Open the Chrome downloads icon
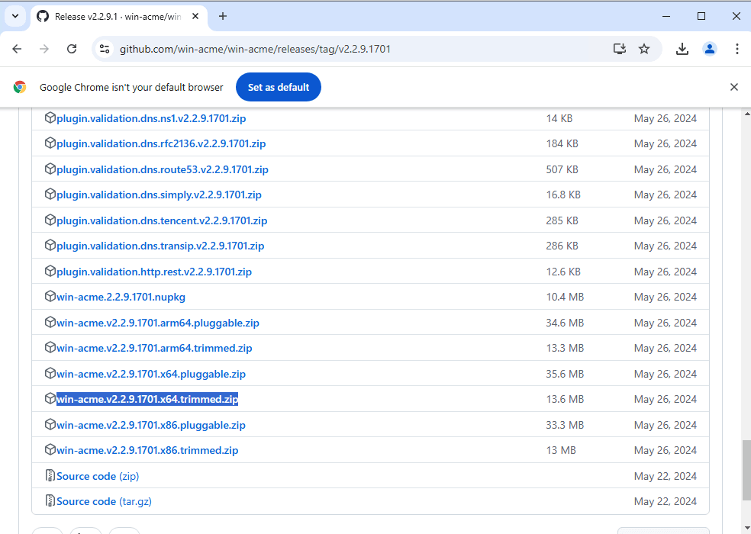The height and width of the screenshot is (534, 751). pyautogui.click(x=682, y=49)
